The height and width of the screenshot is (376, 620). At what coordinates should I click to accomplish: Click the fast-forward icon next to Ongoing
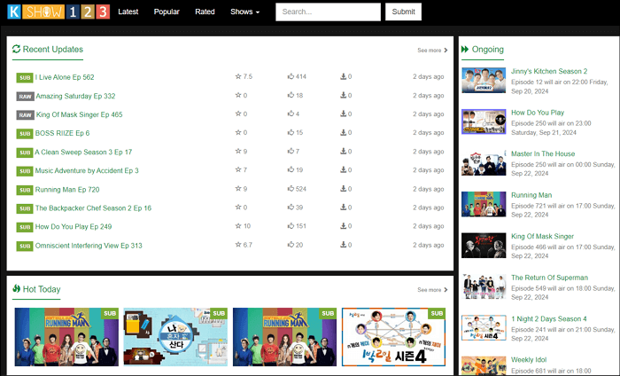(x=465, y=49)
